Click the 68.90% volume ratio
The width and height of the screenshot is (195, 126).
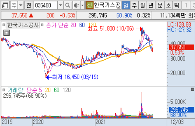click(x=124, y=15)
